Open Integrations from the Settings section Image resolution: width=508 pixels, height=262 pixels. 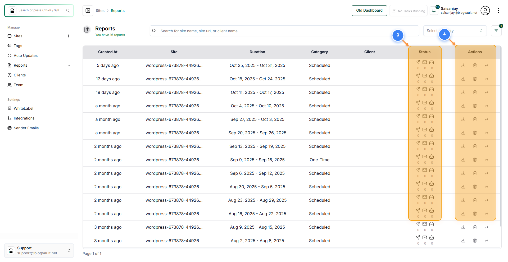point(24,118)
